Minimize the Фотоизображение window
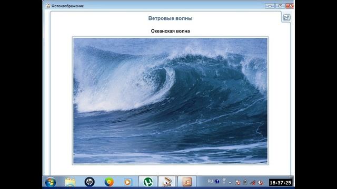The width and height of the screenshot is (337, 189). click(x=270, y=6)
